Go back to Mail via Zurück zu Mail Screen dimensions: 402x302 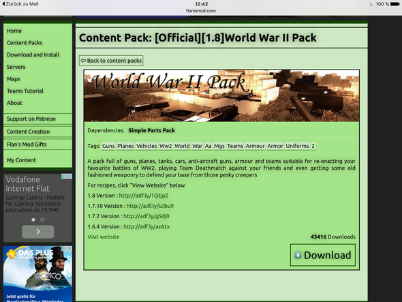pos(20,4)
